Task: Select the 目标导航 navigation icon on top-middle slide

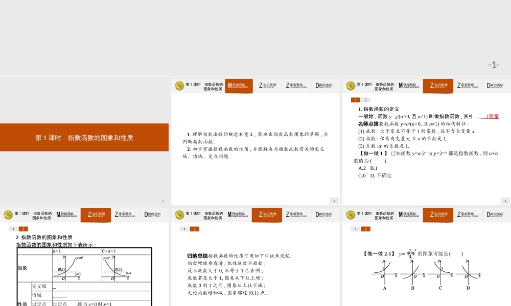Action: point(239,86)
